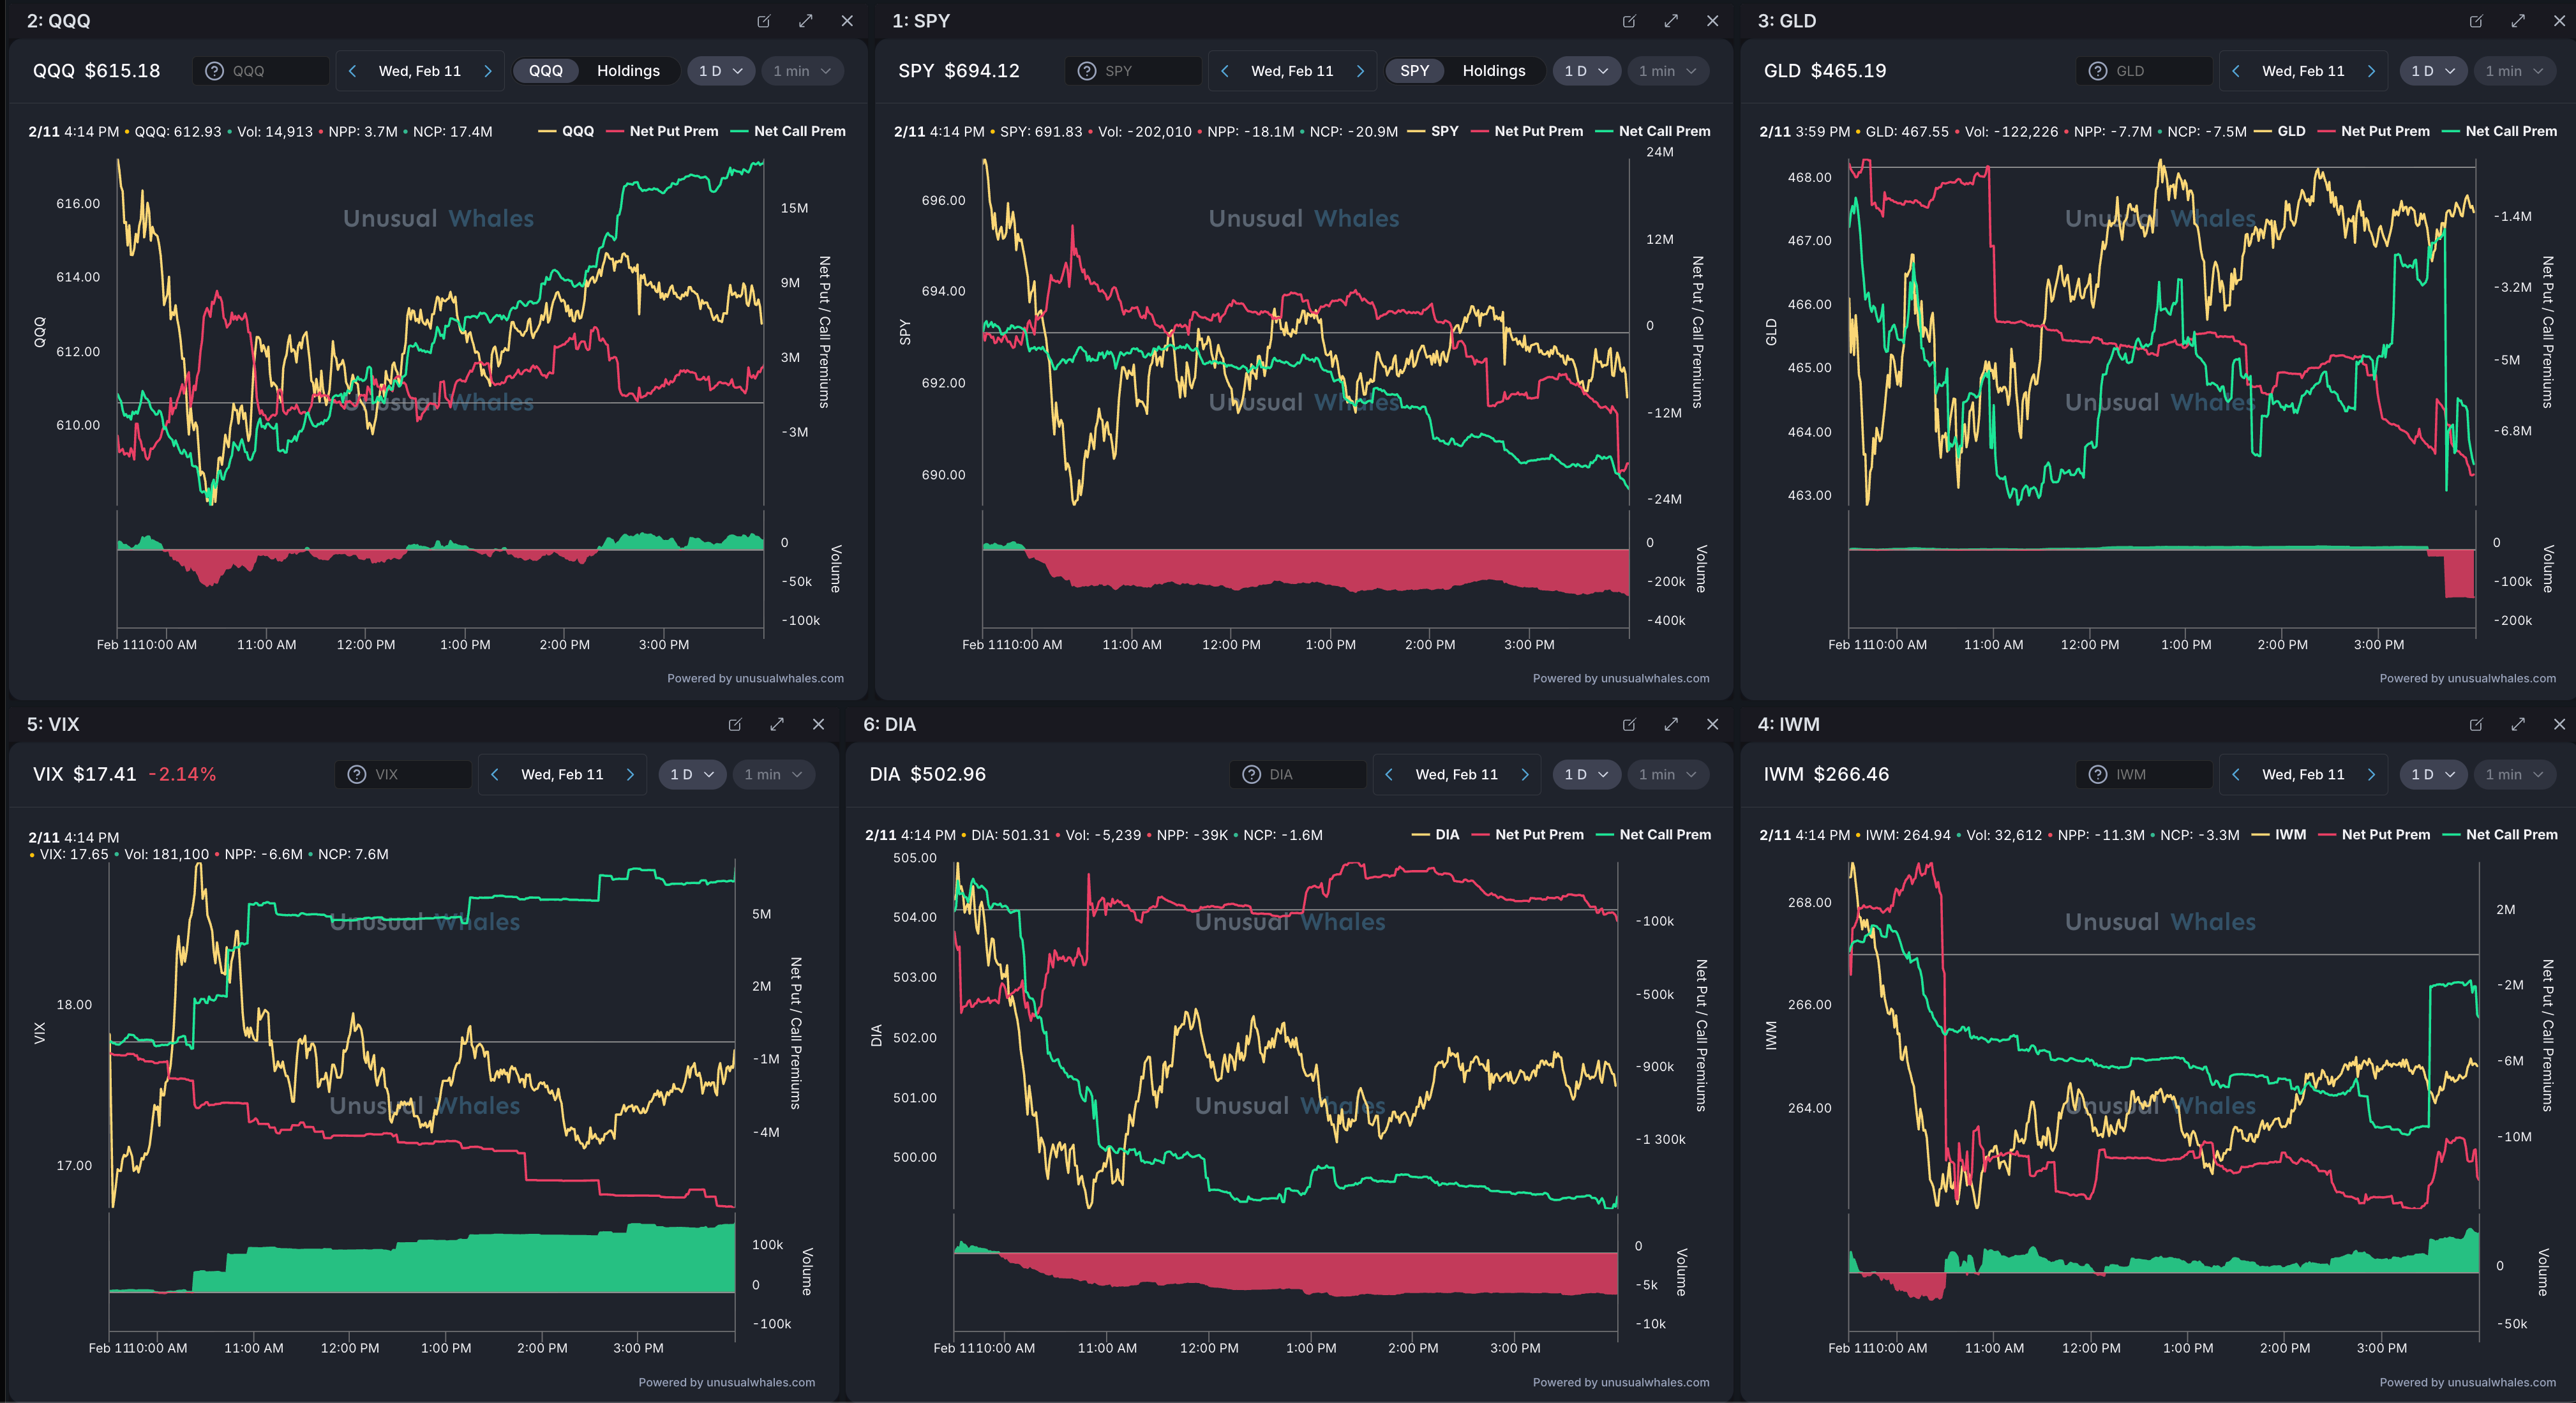Click the help icon in DIA search box
The image size is (2576, 1403).
coord(1251,774)
